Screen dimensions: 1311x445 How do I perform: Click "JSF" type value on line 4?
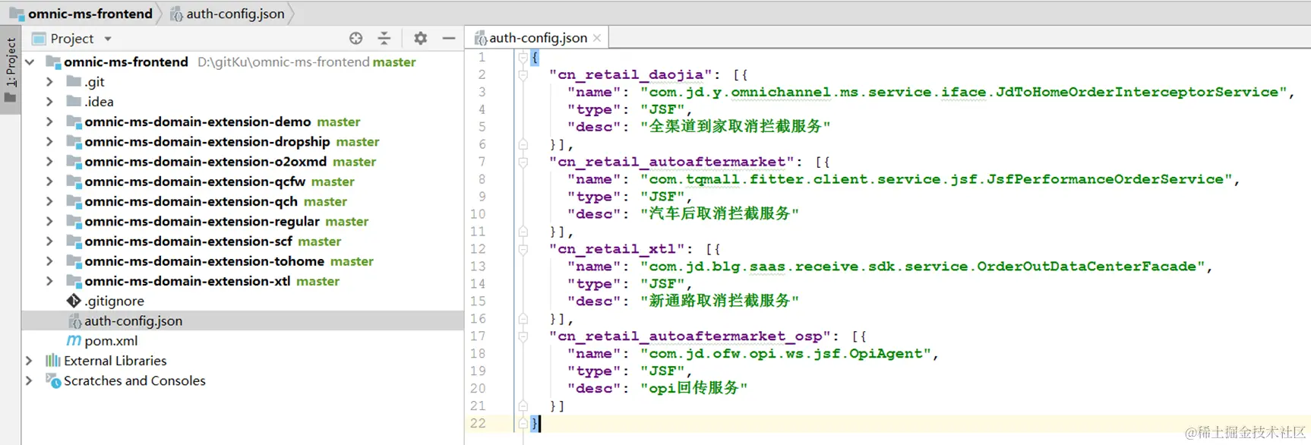click(662, 109)
